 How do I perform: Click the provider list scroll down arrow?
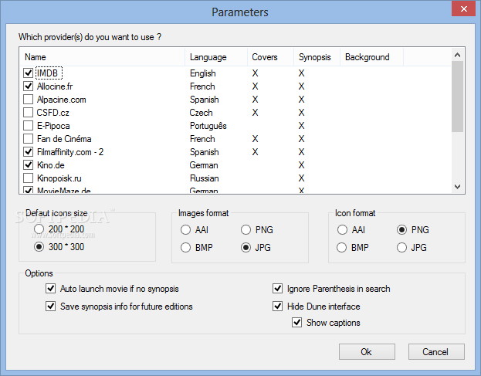pos(457,187)
